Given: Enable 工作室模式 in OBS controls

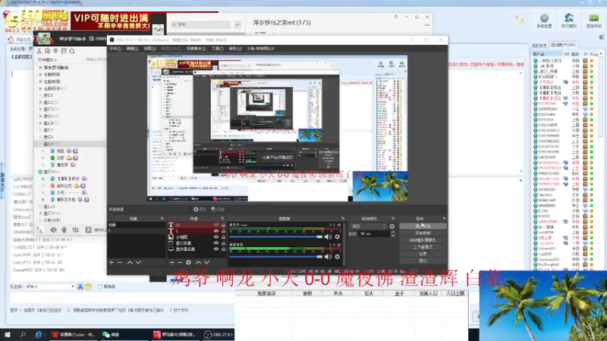Looking at the screenshot, I should [423, 247].
